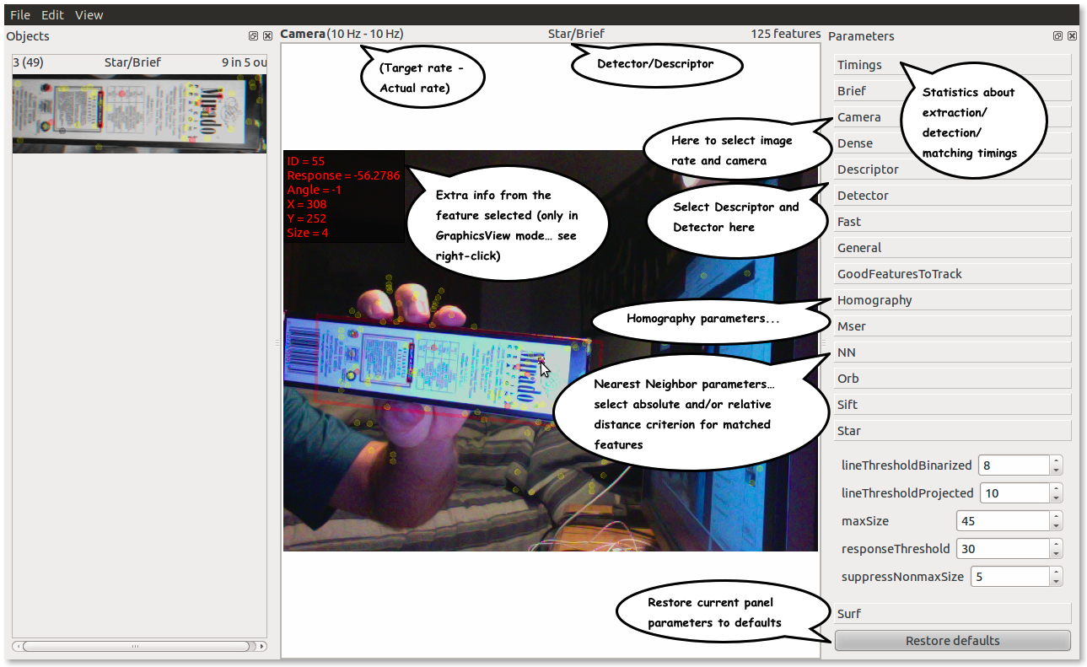This screenshot has width=1087, height=667.
Task: Decrease the responseThreshold value with down arrow
Action: click(x=1057, y=554)
